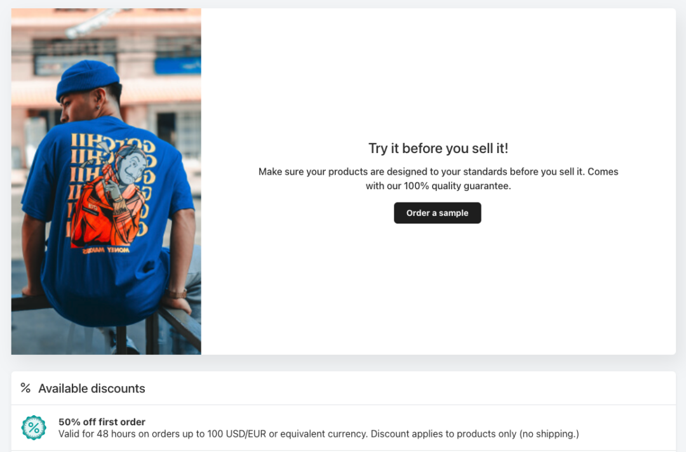Click the "Valid for 48 hours" discount description
The image size is (686, 452).
coord(318,434)
